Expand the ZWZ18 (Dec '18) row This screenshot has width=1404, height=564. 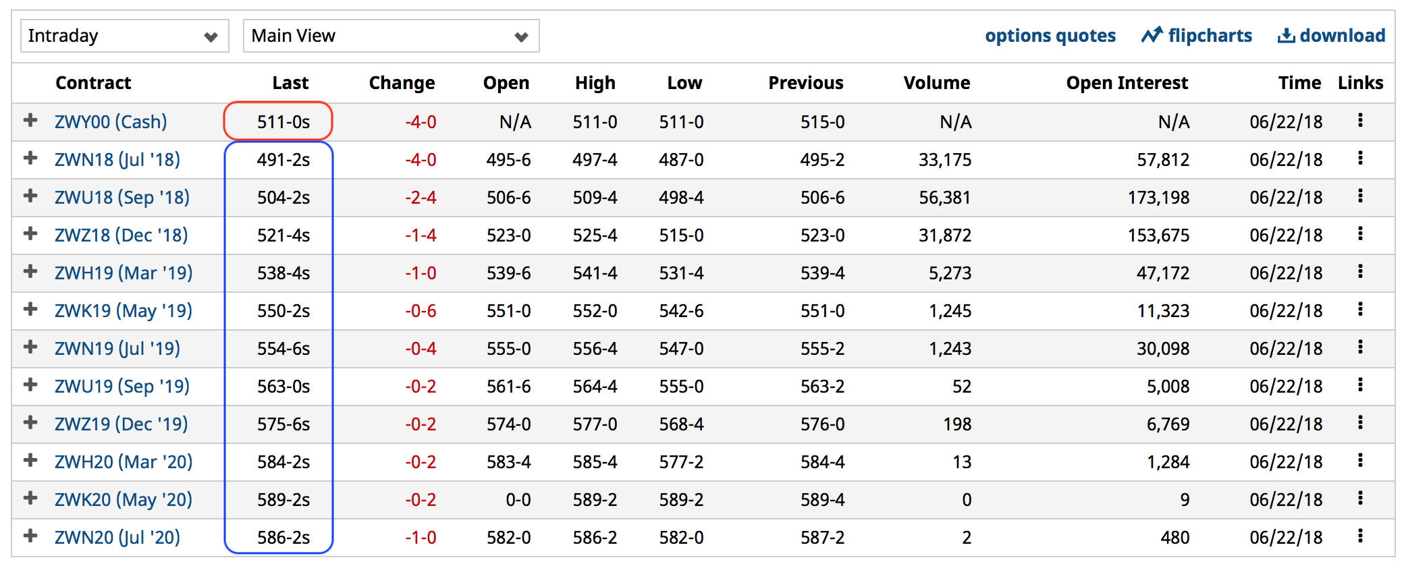click(x=30, y=234)
